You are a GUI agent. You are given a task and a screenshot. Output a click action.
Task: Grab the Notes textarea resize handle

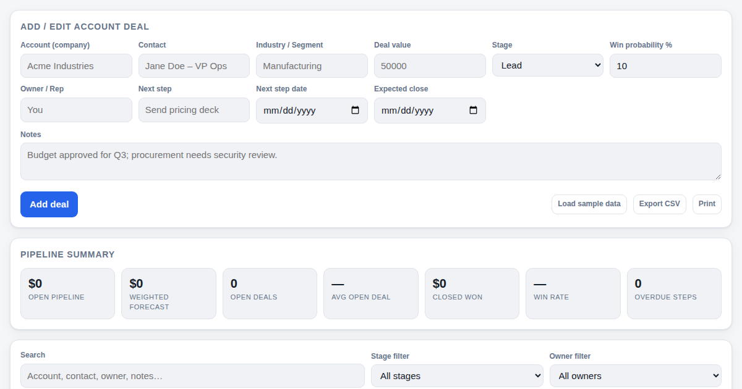pos(717,177)
